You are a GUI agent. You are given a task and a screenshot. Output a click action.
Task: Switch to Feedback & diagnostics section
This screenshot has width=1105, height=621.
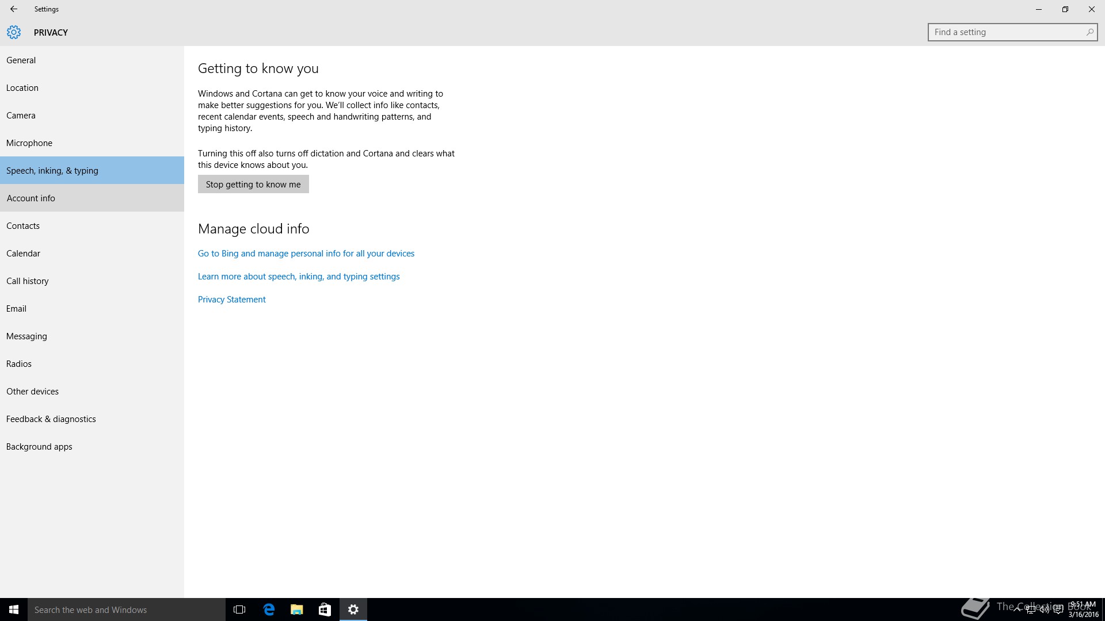tap(51, 419)
